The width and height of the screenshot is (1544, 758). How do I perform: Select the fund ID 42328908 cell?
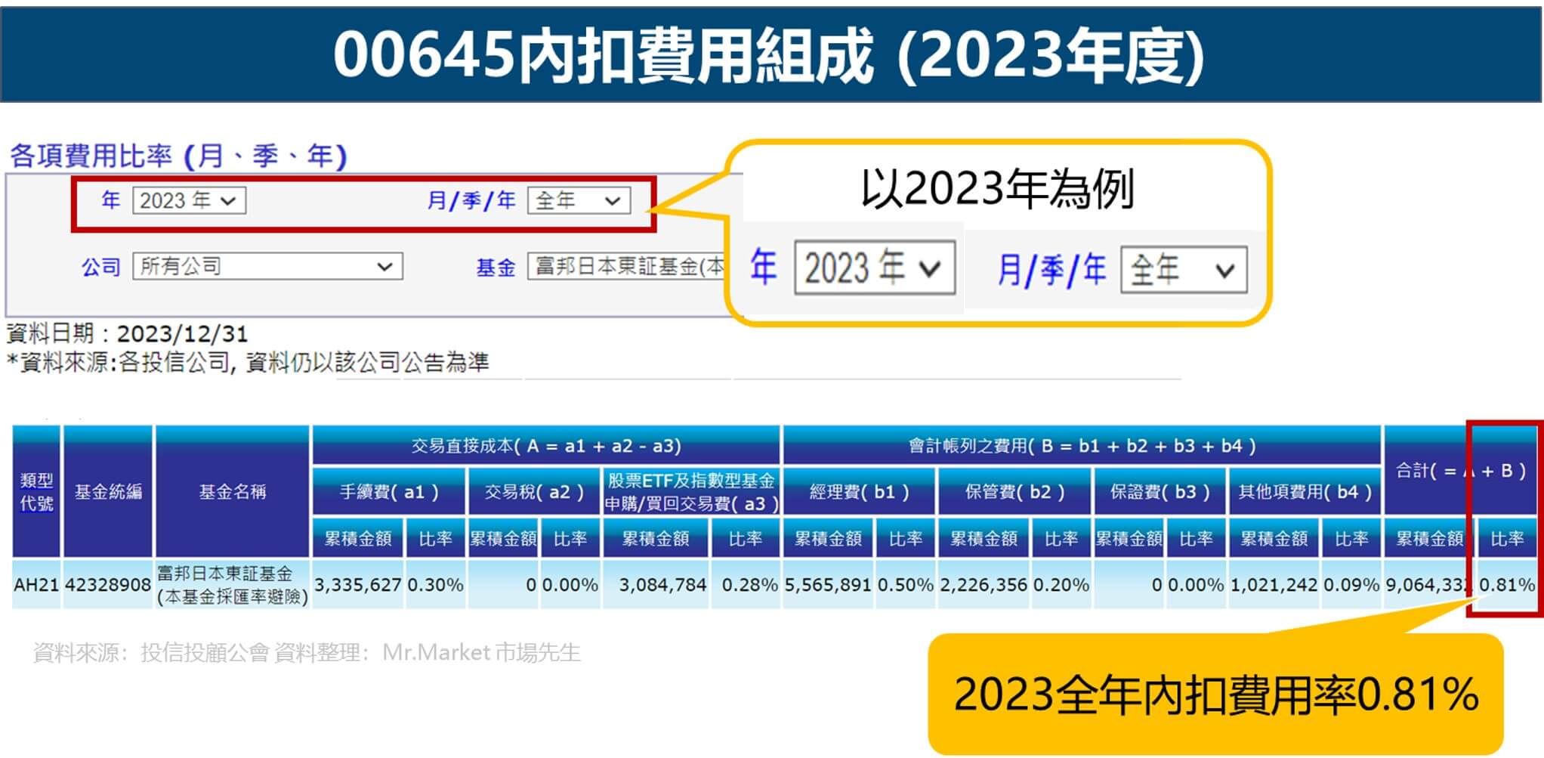pos(108,585)
